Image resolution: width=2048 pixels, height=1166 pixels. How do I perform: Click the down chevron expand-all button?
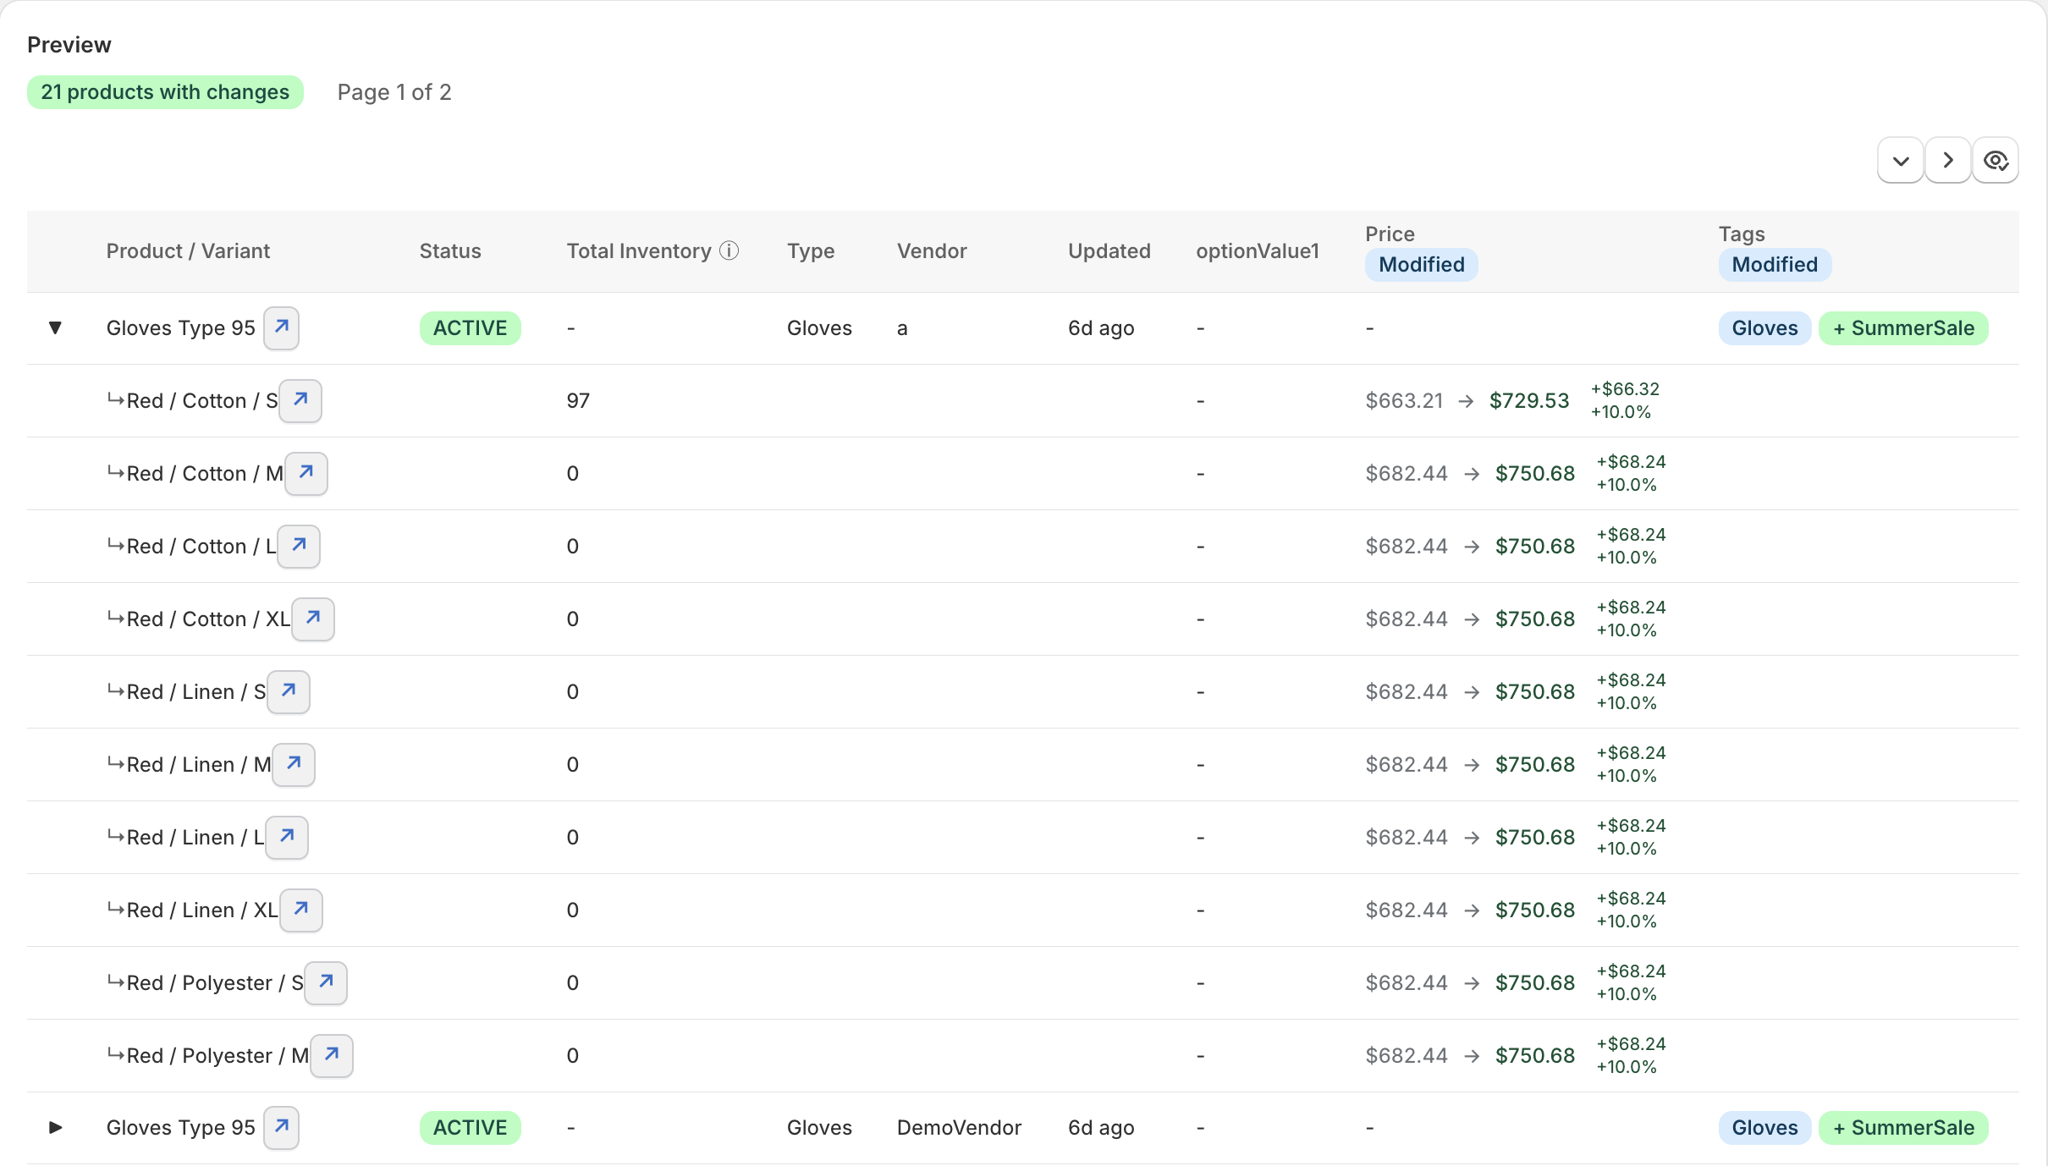[1901, 160]
